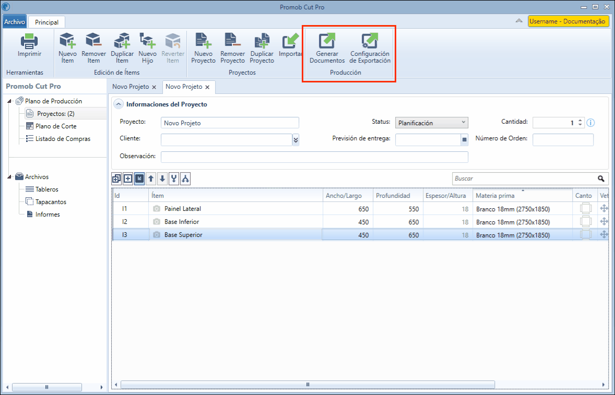Open Configuración de Exportación
This screenshot has height=395, width=615.
click(x=370, y=48)
